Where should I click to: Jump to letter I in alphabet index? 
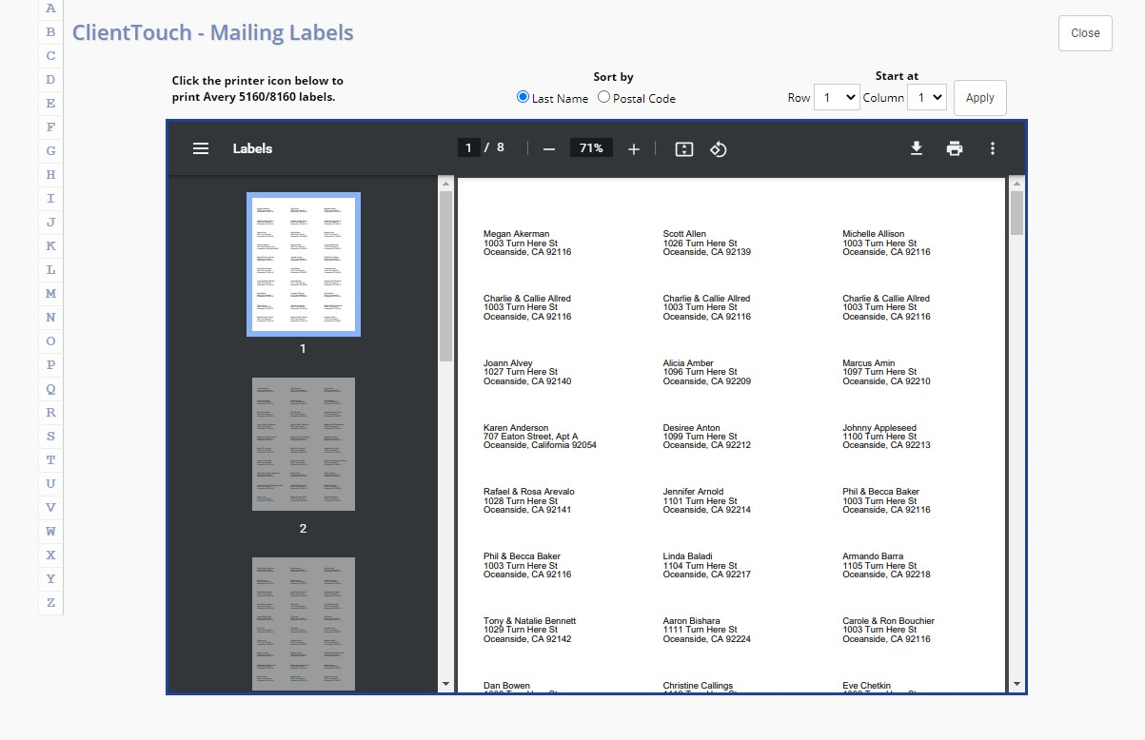50,199
